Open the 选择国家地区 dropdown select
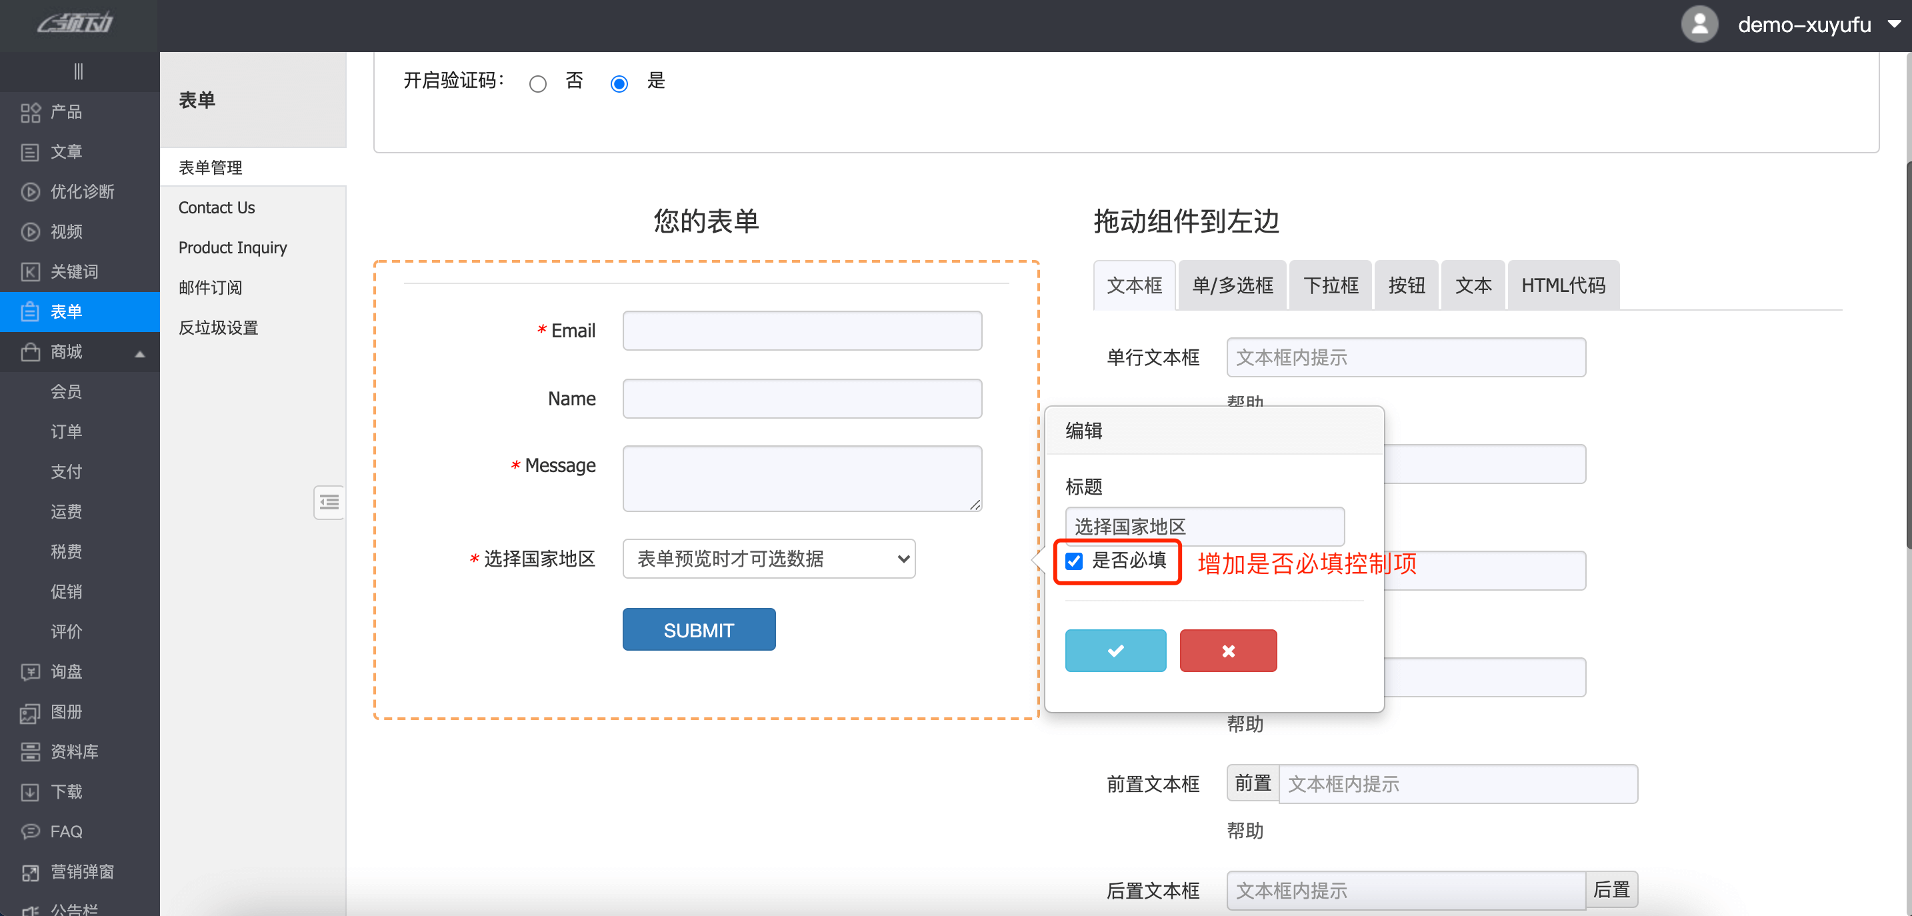 [768, 559]
